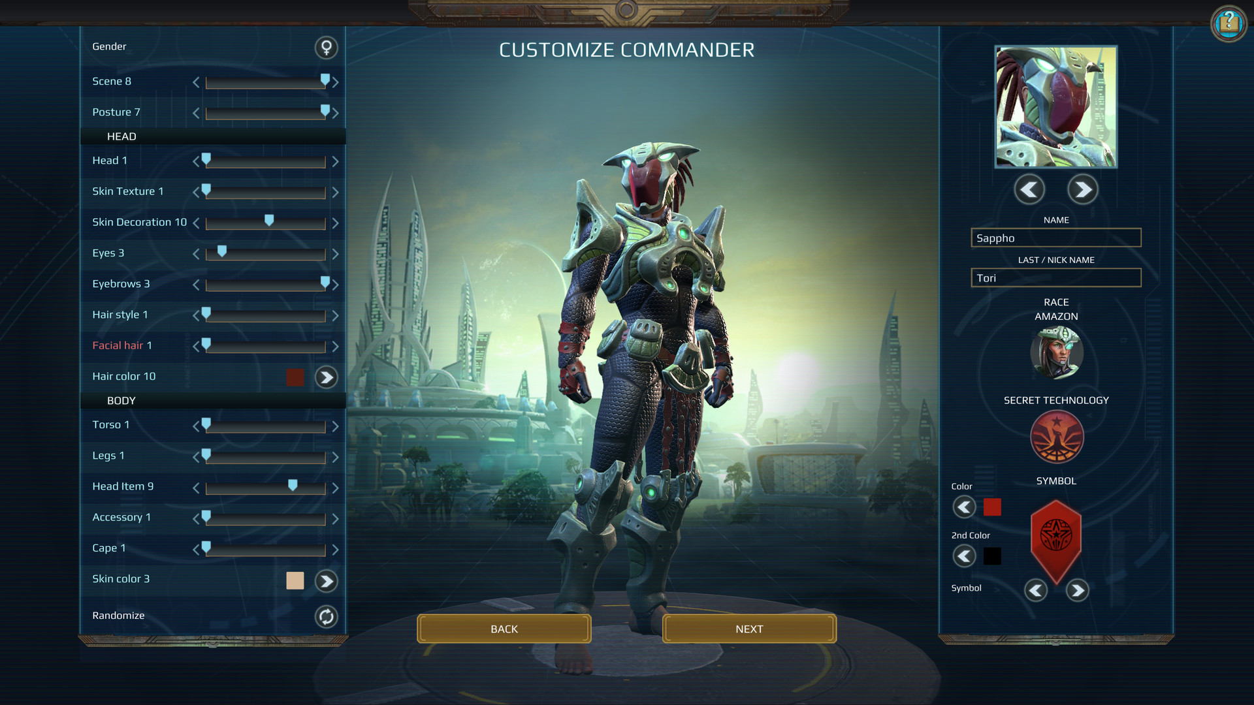The width and height of the screenshot is (1254, 705).
Task: Click the left arrow previous commander icon
Action: point(1027,189)
